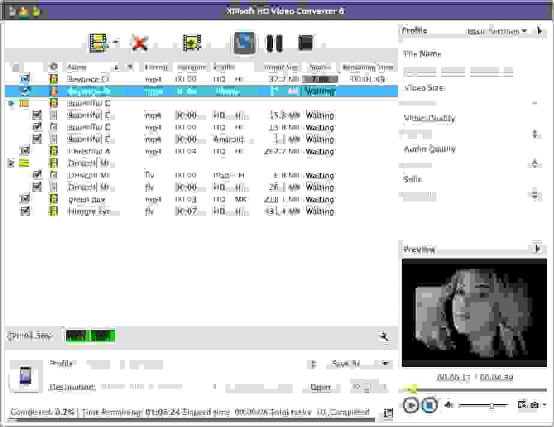Expand the Driscoll Mi folder group
The width and height of the screenshot is (554, 427).
10,163
